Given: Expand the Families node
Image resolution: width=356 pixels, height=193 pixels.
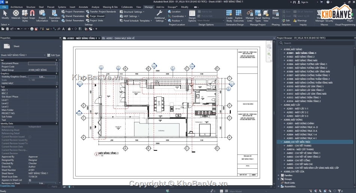Looking at the screenshot, I should click(x=278, y=175).
